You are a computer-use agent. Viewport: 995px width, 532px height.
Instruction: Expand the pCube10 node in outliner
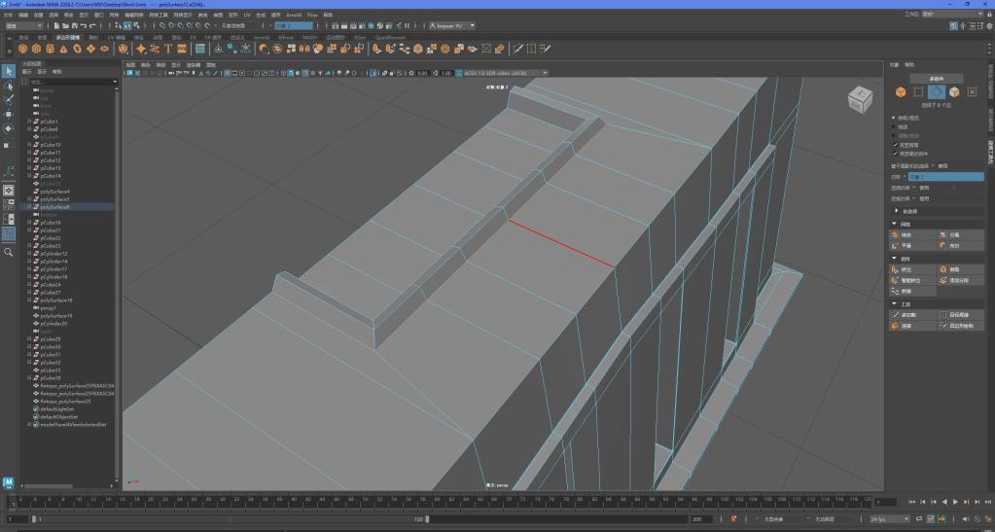click(30, 145)
